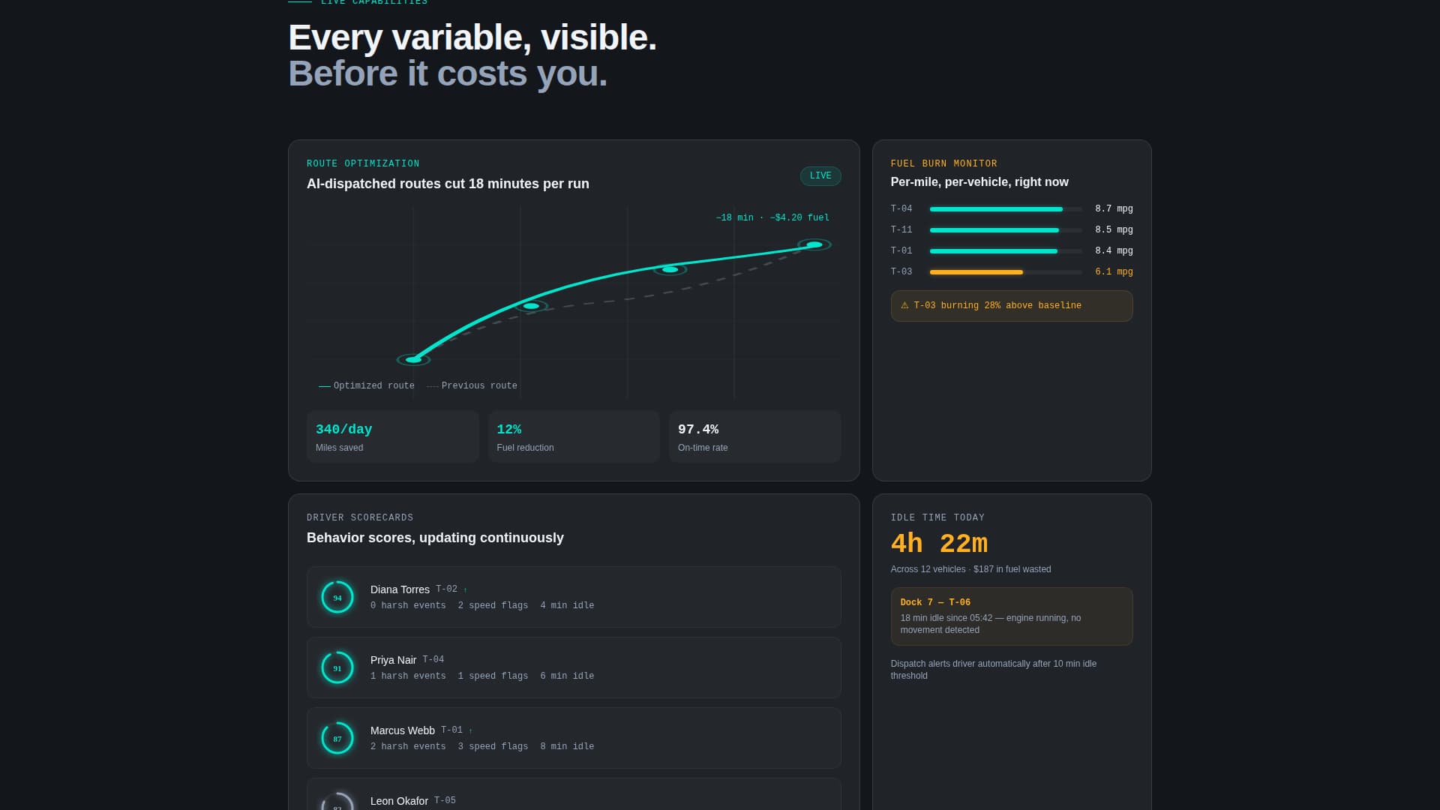Click 'Across 12 vehicles · $187 in fuel wasted'
Image resolution: width=1440 pixels, height=810 pixels.
970,569
